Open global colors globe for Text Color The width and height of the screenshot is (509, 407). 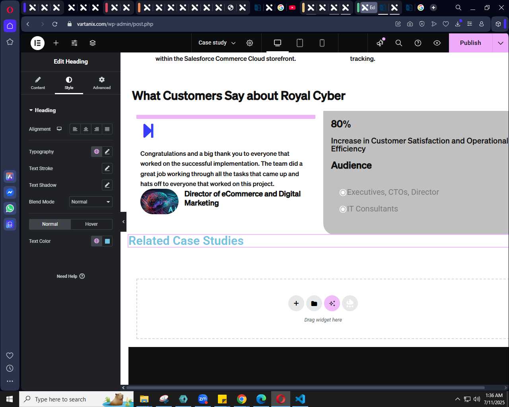pos(97,241)
